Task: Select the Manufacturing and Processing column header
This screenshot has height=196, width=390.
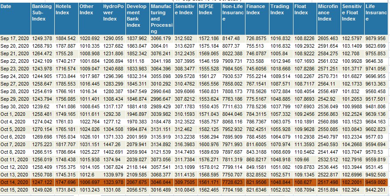Action: point(161,19)
